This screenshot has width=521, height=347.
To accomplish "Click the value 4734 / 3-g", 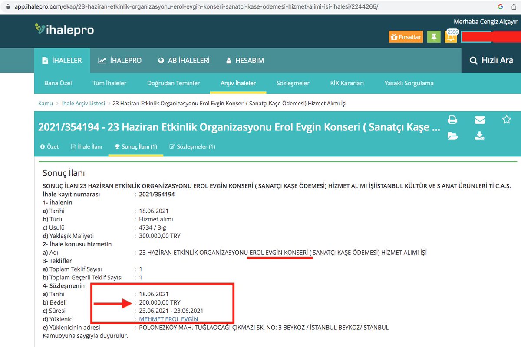I will click(154, 228).
